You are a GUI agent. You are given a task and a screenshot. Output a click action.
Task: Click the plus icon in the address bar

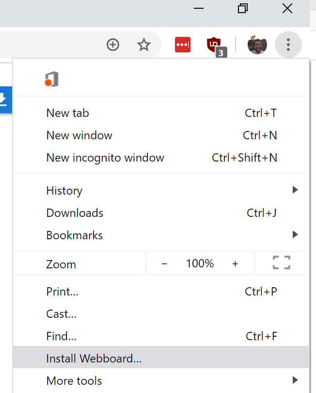(x=113, y=44)
